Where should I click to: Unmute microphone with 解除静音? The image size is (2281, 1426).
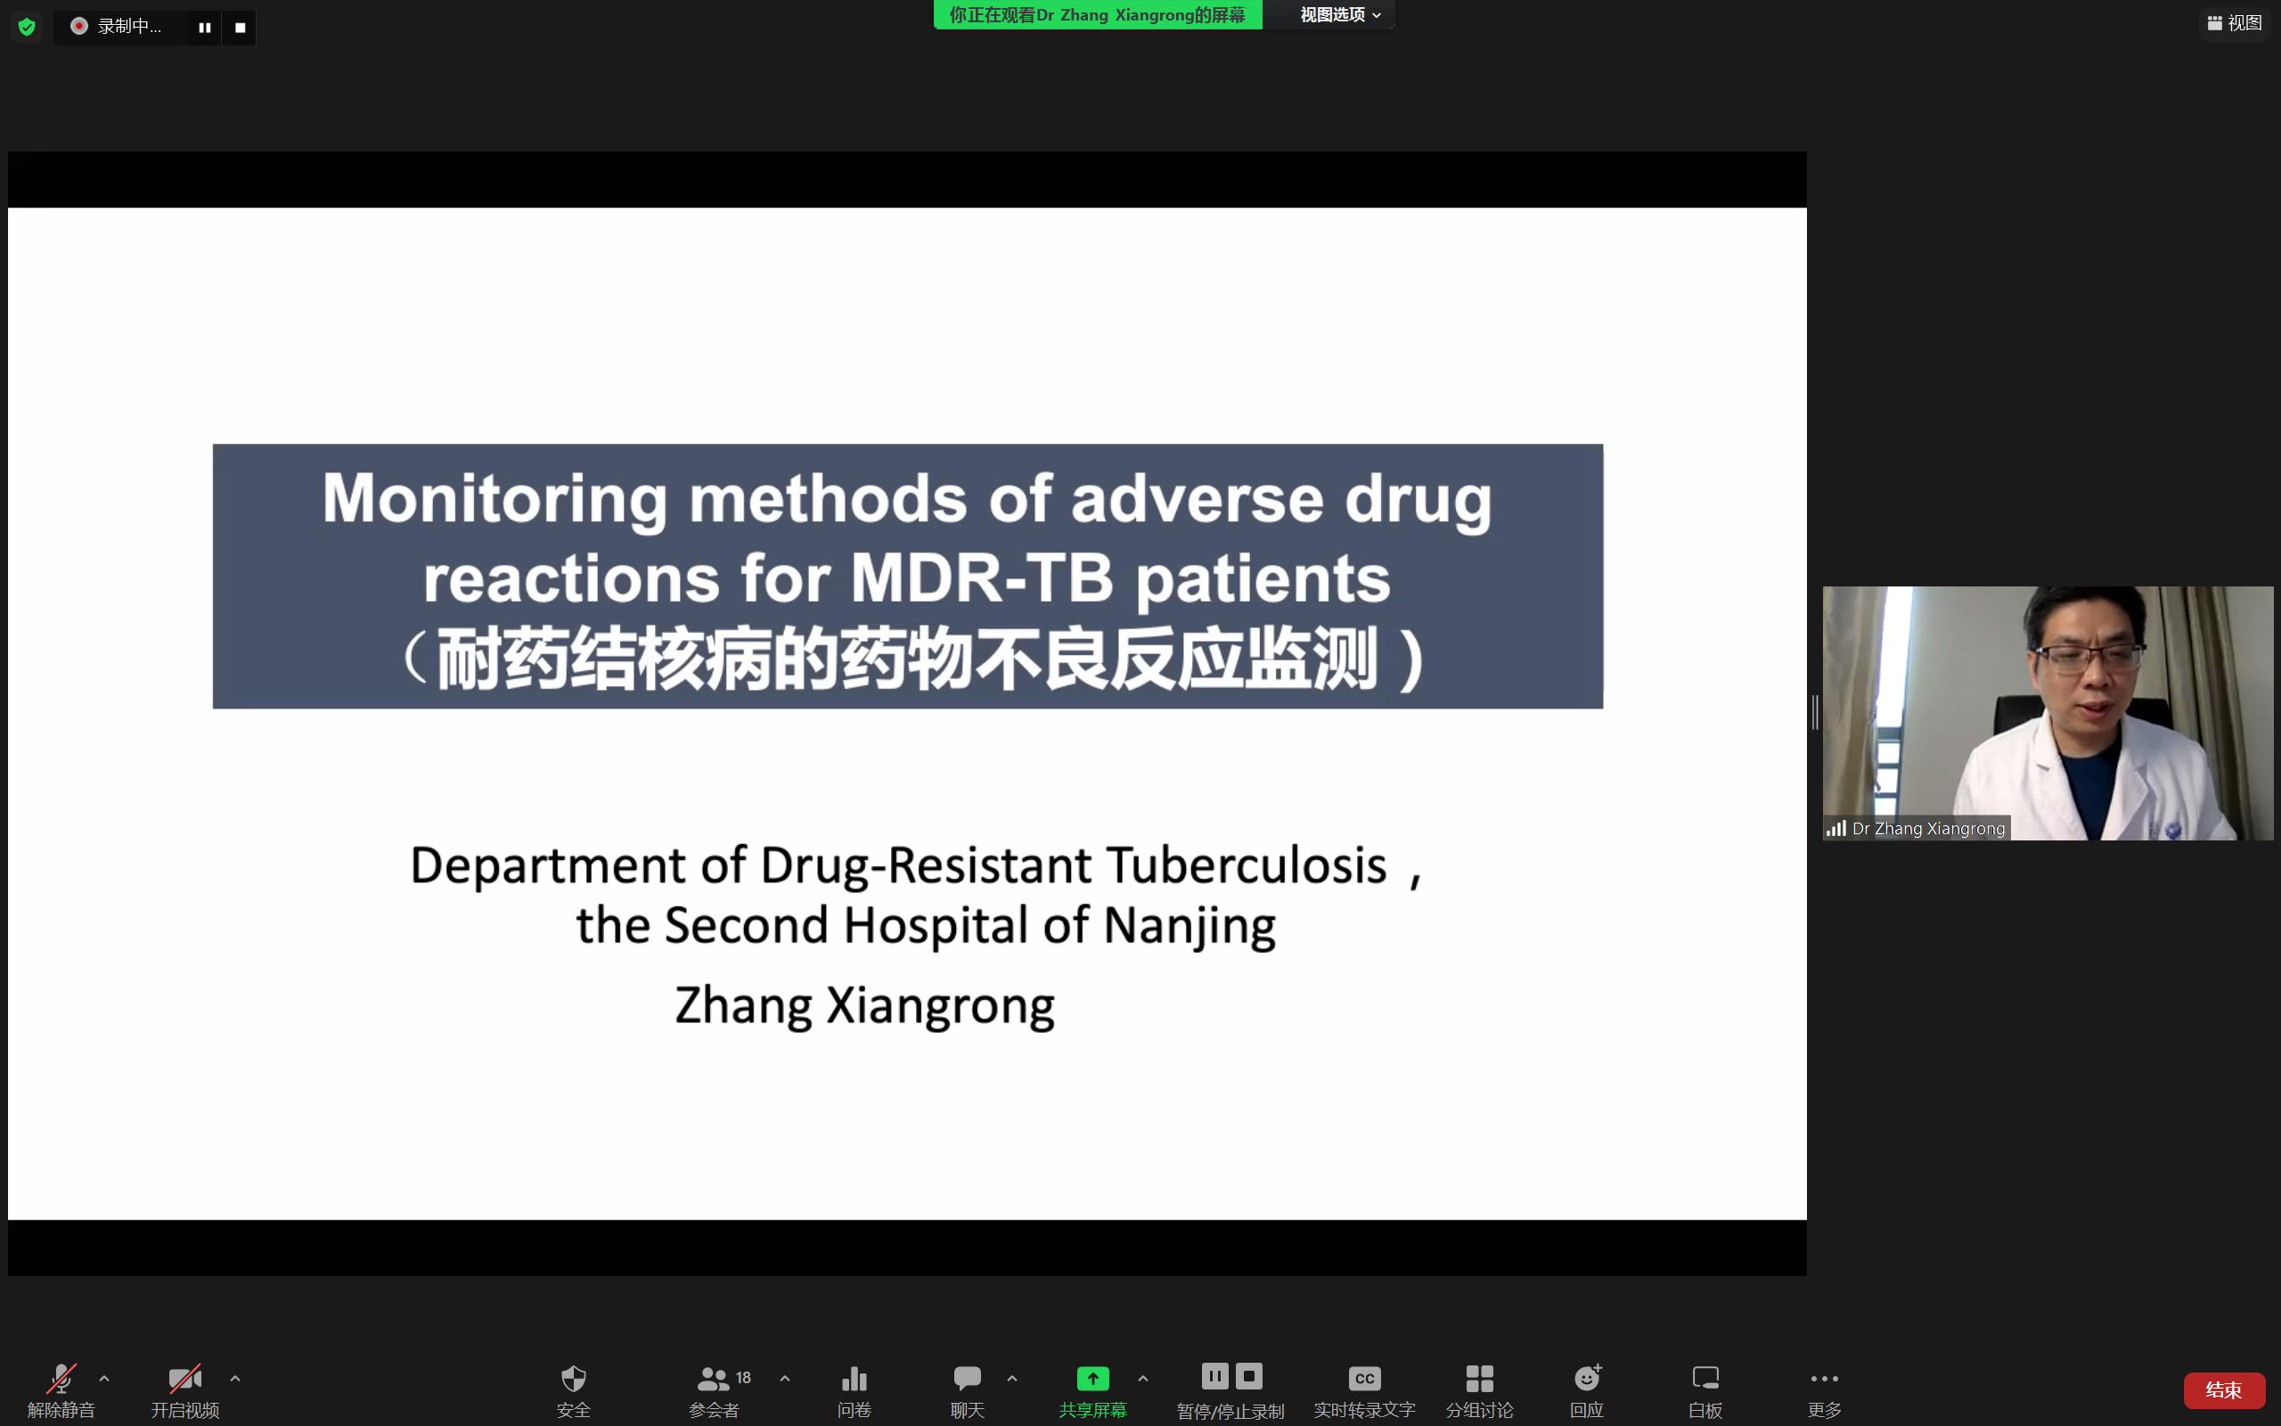click(61, 1390)
